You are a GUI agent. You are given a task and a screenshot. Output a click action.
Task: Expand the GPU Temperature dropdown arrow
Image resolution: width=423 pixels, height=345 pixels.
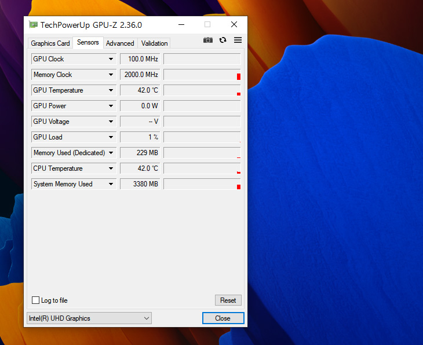[x=111, y=90]
